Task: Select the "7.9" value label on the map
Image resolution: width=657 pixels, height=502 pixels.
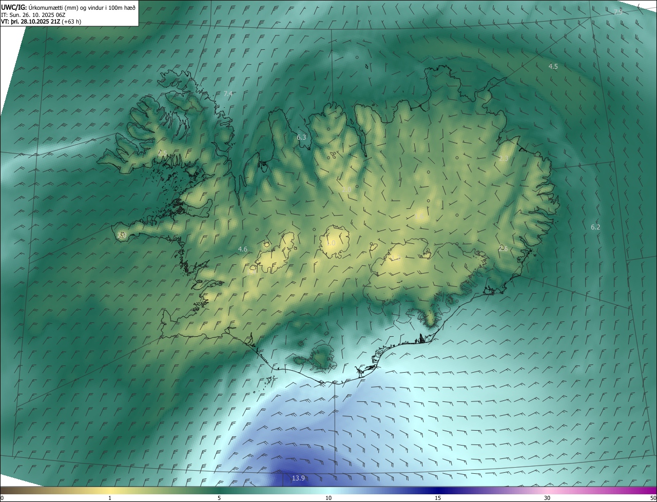Action: point(619,11)
